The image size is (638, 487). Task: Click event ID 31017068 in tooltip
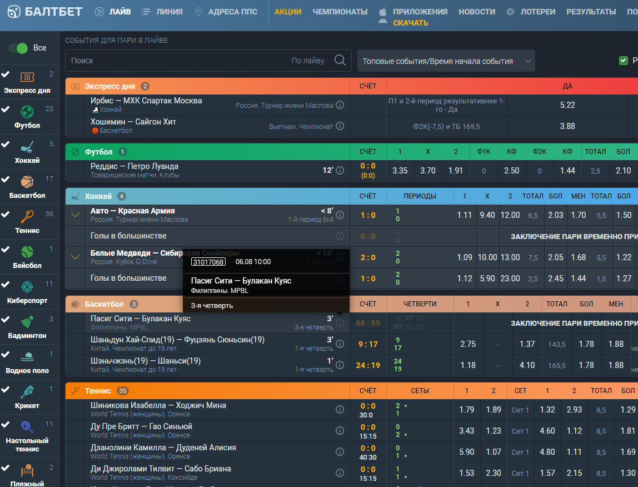pos(208,261)
